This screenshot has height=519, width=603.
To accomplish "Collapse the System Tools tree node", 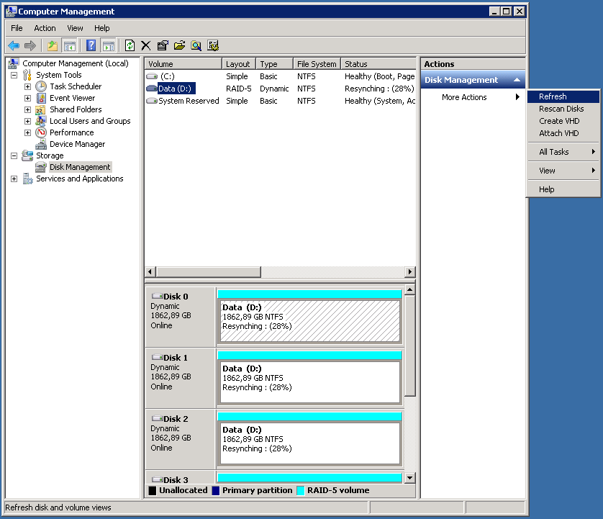I will click(x=14, y=75).
